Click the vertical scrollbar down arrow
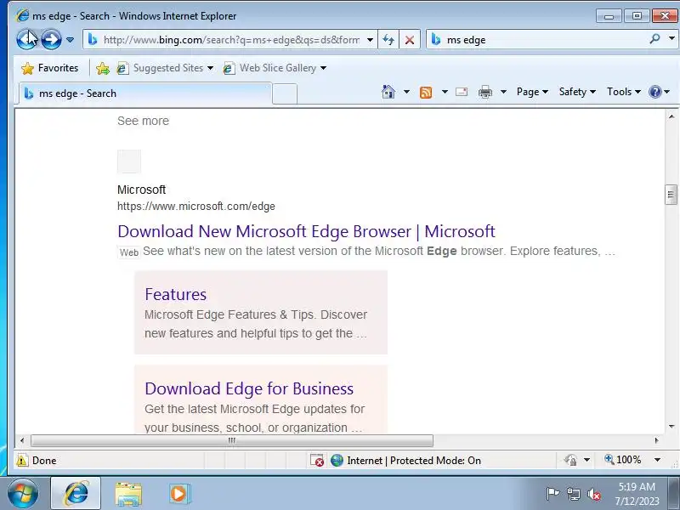Viewport: 680px width, 510px height. click(x=671, y=427)
